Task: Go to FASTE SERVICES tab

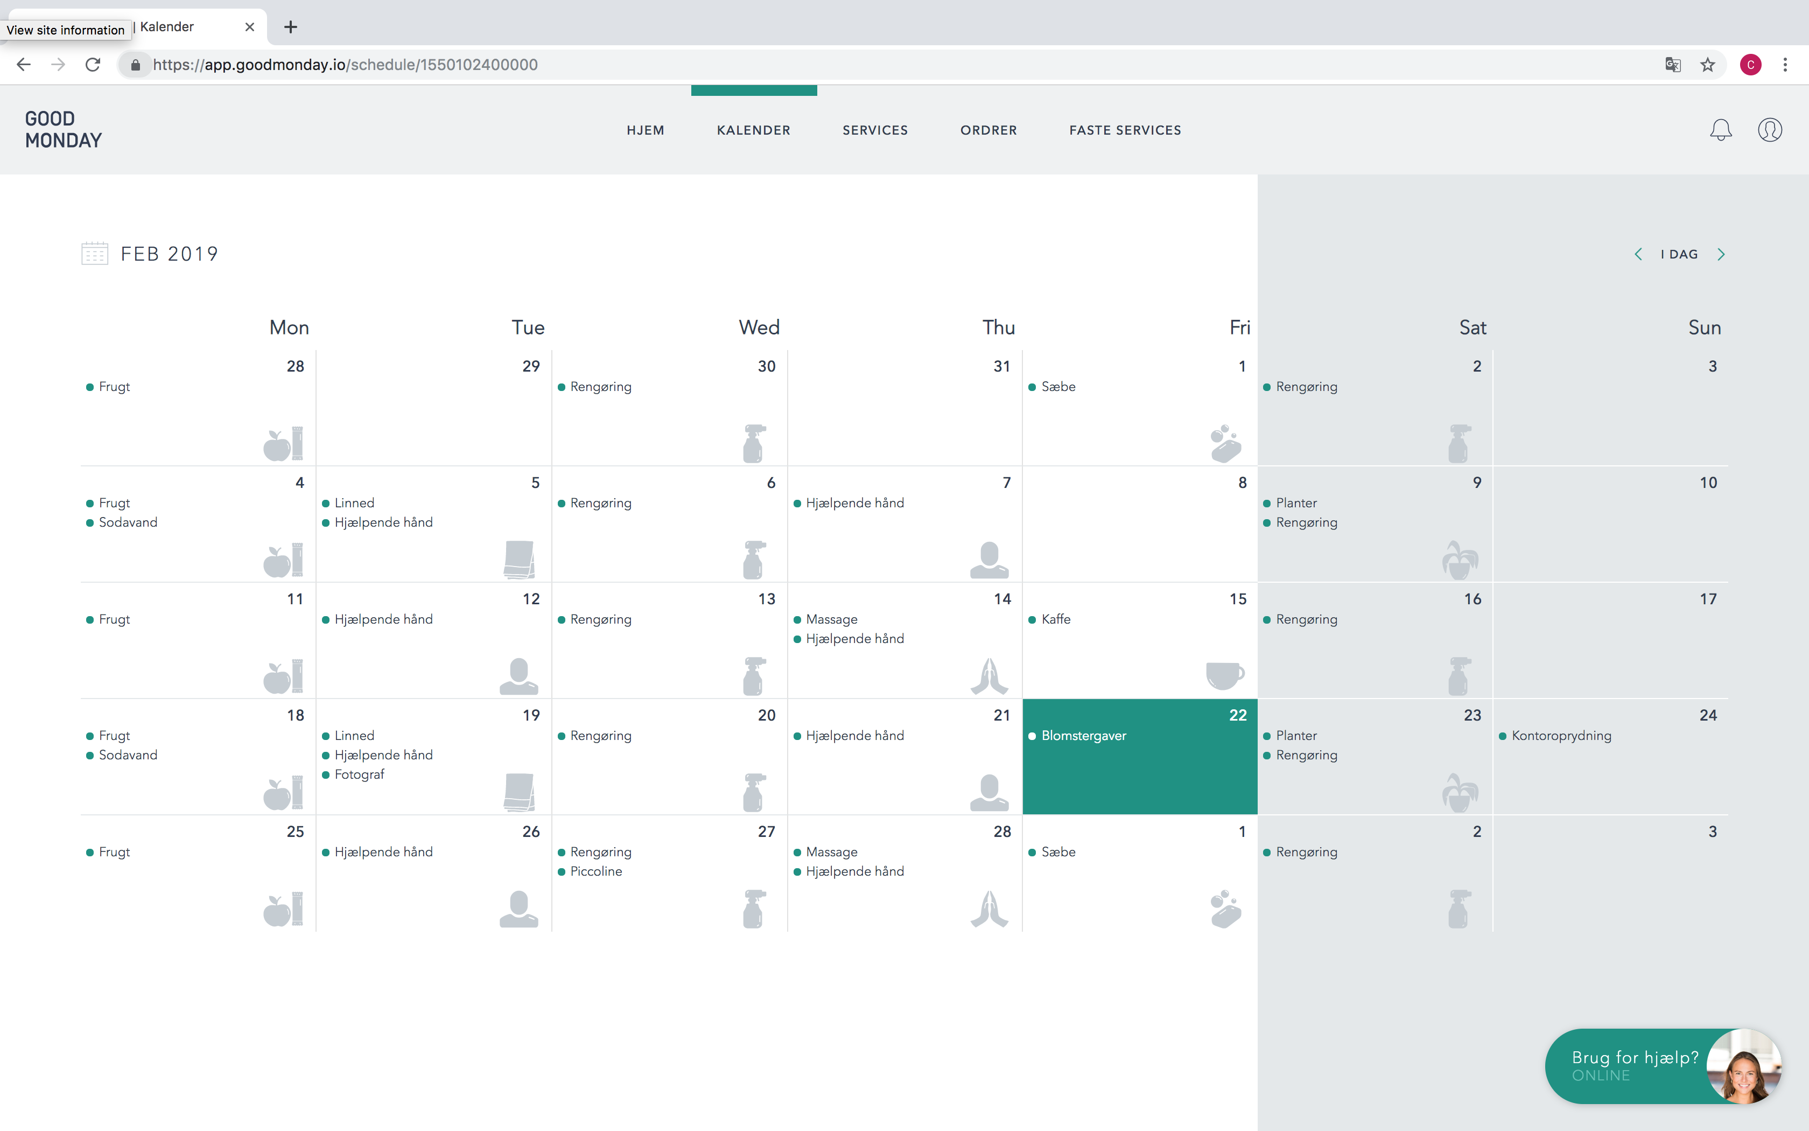Action: tap(1125, 130)
